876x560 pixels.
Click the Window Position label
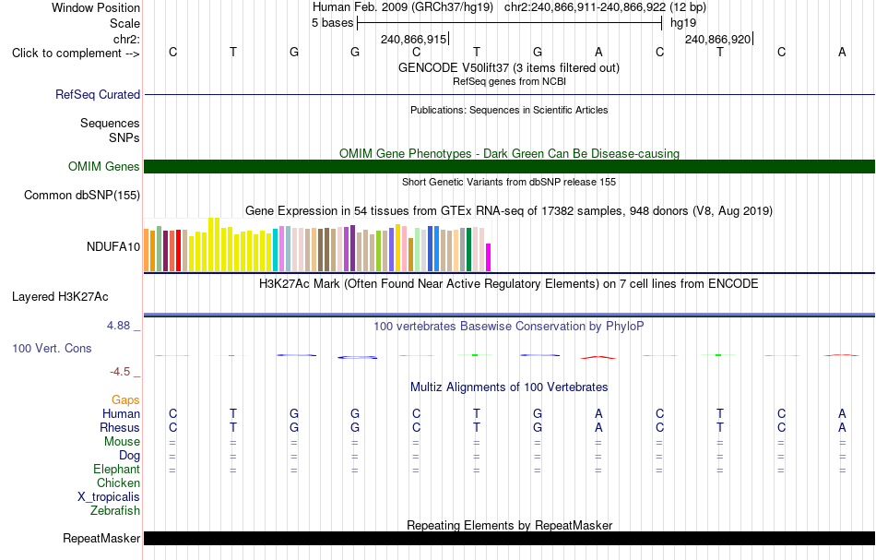point(96,7)
